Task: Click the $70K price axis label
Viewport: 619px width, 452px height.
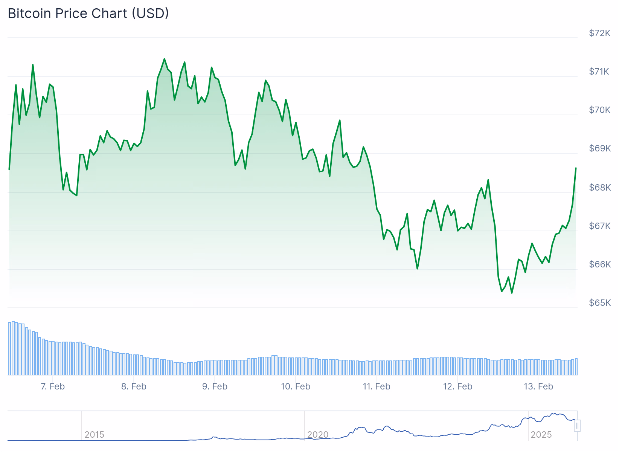Action: [599, 110]
